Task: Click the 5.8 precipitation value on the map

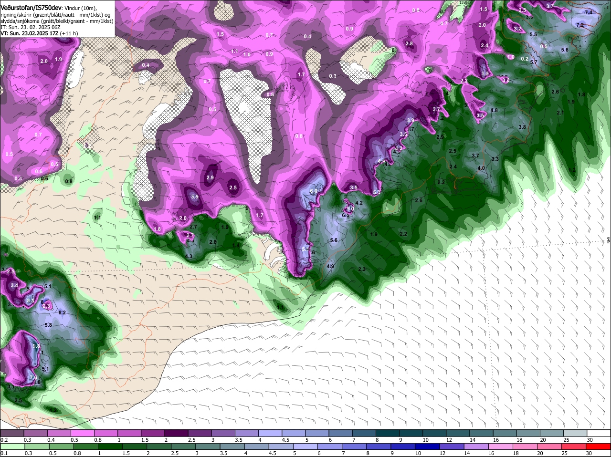Action: click(48, 325)
